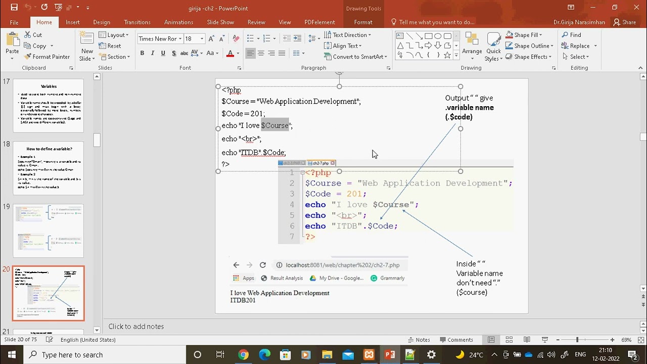Viewport: 647px width, 364px height.
Task: Switch to Reading View icon
Action: pyautogui.click(x=527, y=340)
